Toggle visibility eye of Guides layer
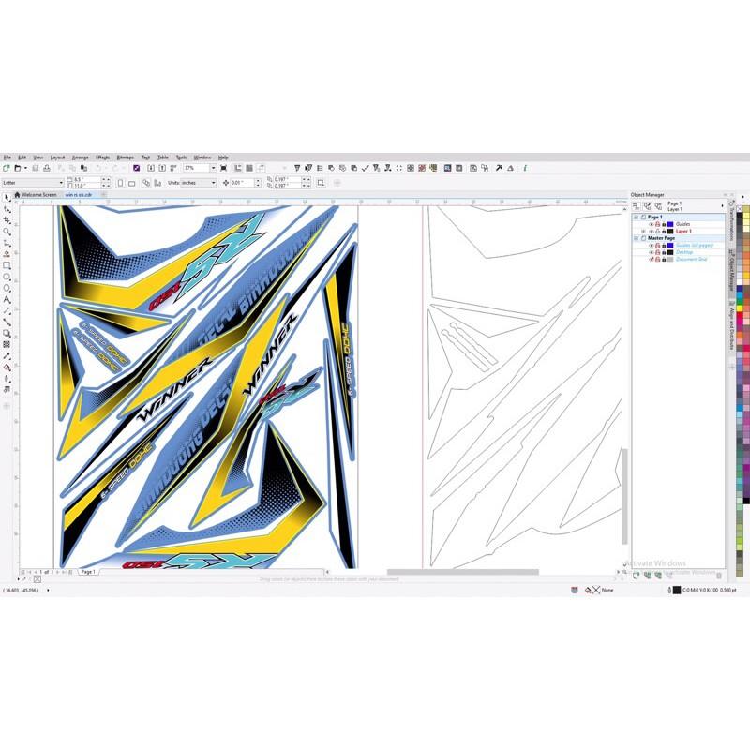The height and width of the screenshot is (750, 750). 652,224
